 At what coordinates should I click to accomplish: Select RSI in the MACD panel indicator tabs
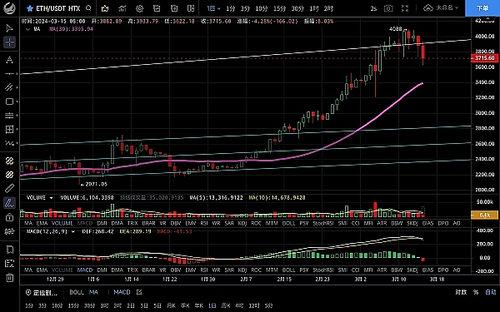click(204, 270)
